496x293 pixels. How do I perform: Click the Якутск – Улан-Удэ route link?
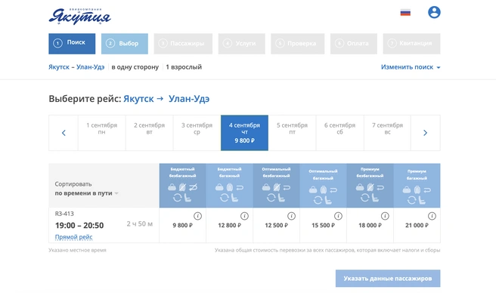pos(76,67)
